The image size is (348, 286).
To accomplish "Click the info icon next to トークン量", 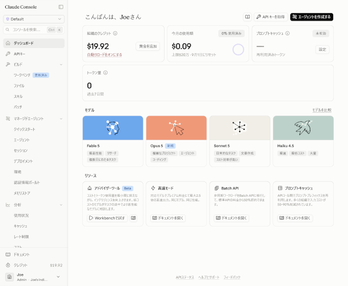I will coord(106,73).
